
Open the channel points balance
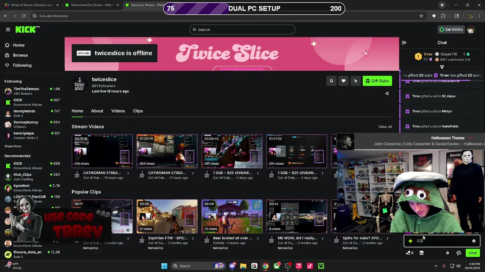click(x=410, y=253)
